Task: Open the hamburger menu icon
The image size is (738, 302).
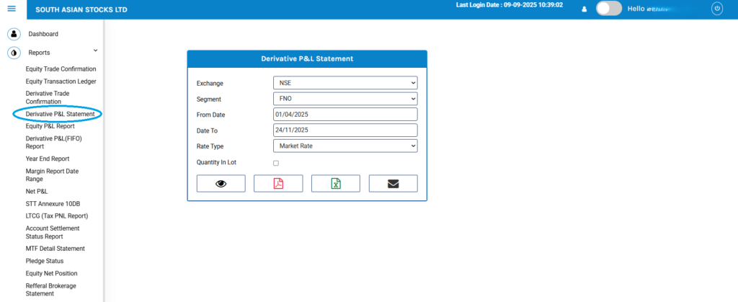Action: coord(12,9)
